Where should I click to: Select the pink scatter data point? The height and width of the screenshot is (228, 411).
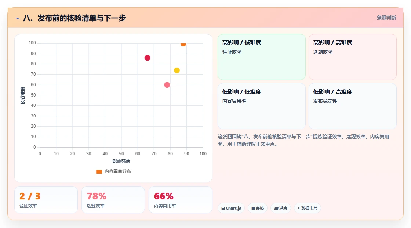tap(167, 85)
